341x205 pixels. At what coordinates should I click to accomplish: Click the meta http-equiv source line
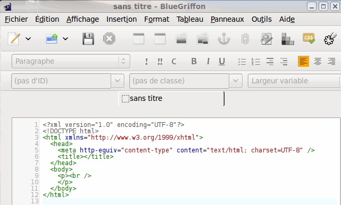(186, 150)
